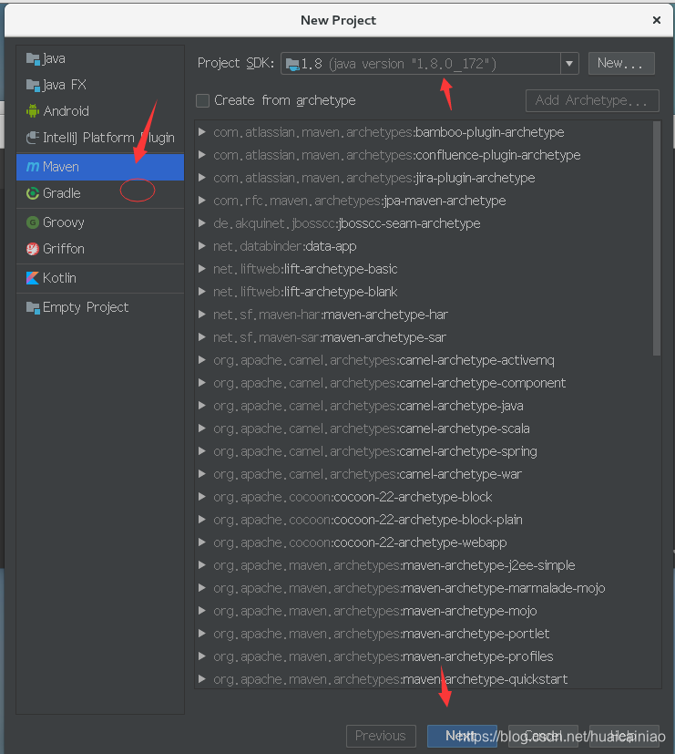Click the SDK folder icon in the combo box
The image size is (675, 754).
pyautogui.click(x=292, y=64)
